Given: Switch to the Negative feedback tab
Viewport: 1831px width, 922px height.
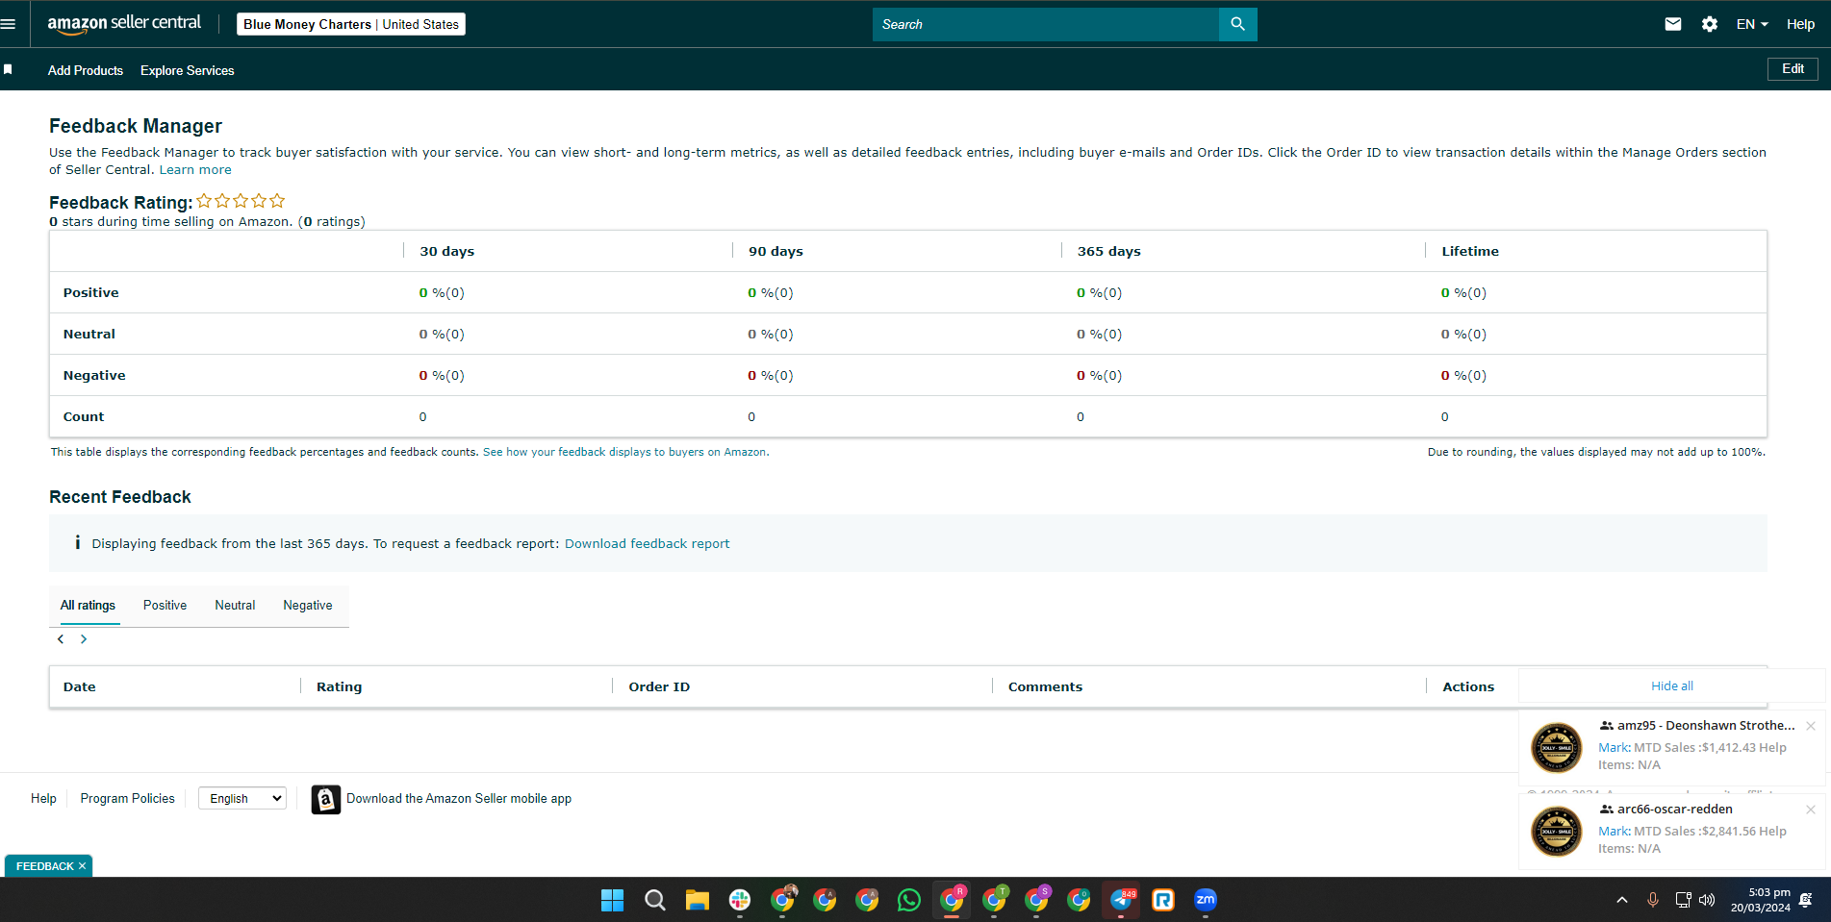Looking at the screenshot, I should (308, 606).
